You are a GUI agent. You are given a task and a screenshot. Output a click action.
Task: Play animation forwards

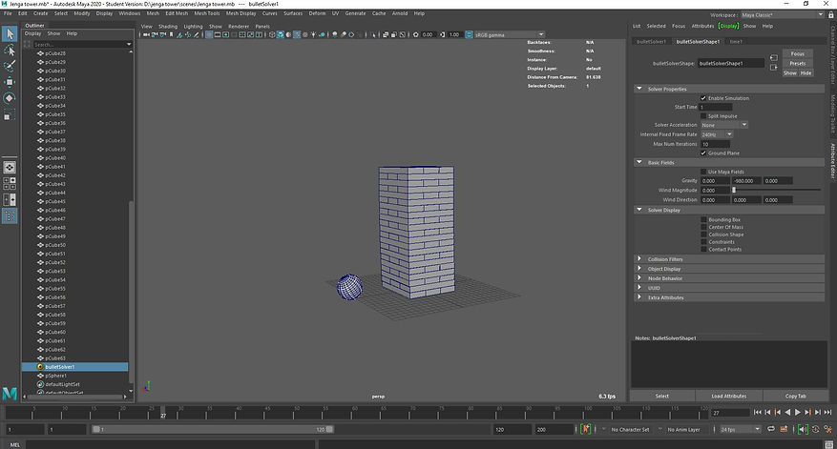798,412
